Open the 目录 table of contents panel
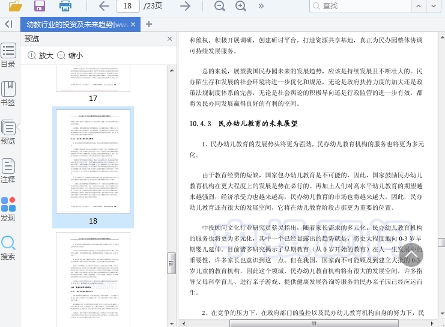Image resolution: width=445 pixels, height=327 pixels. [x=8, y=55]
